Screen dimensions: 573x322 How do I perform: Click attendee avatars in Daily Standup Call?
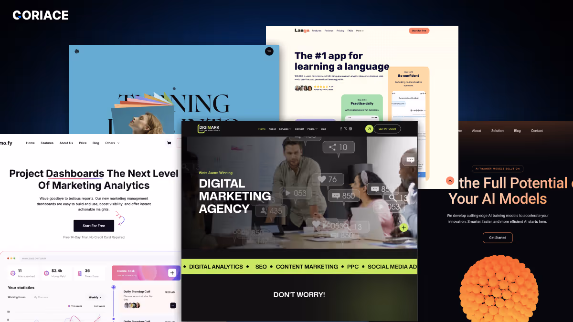(x=132, y=305)
